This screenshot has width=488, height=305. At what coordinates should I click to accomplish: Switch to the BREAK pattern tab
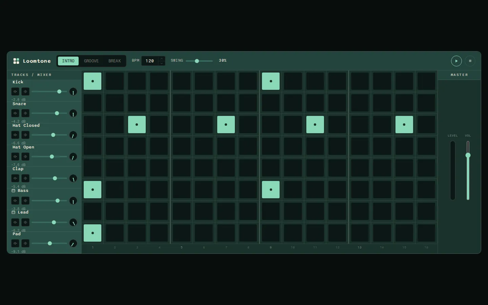pyautogui.click(x=115, y=61)
